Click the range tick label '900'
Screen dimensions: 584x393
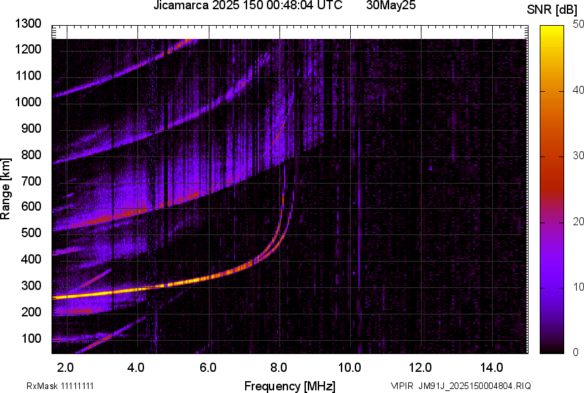coord(31,128)
